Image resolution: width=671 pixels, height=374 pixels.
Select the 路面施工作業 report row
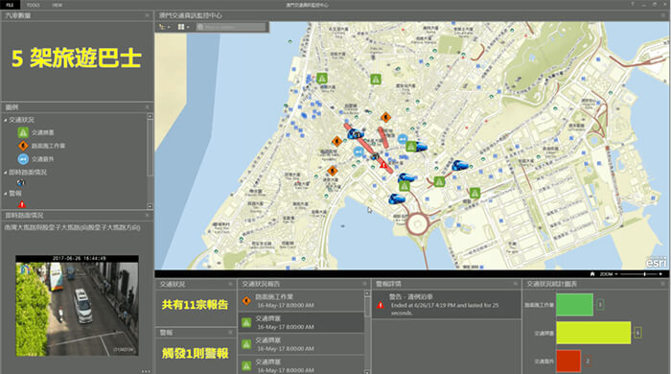301,301
